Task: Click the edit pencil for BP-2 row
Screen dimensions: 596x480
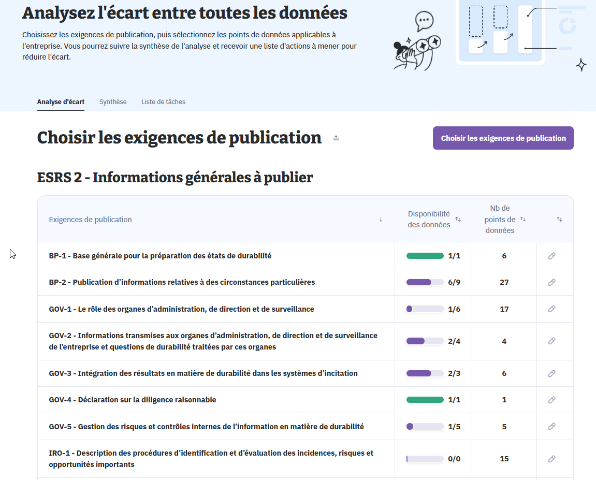Action: (551, 282)
